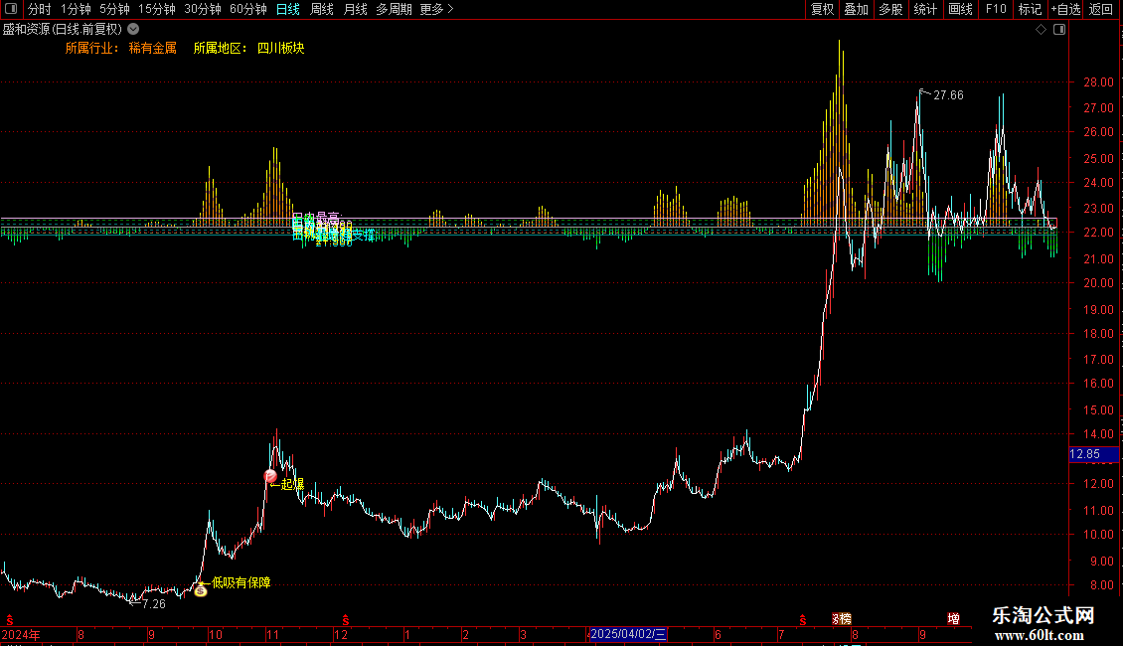
Task: Select the 60分钟 period
Action: [x=248, y=9]
